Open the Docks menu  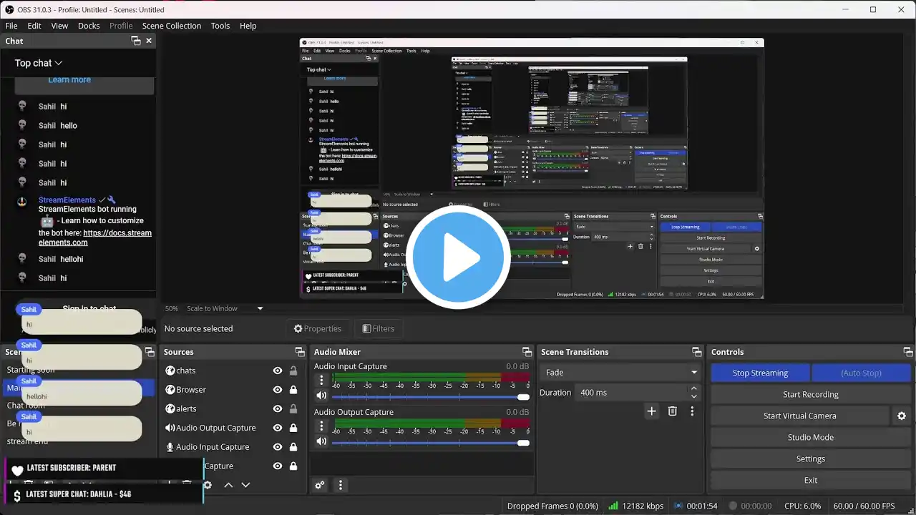tap(89, 26)
